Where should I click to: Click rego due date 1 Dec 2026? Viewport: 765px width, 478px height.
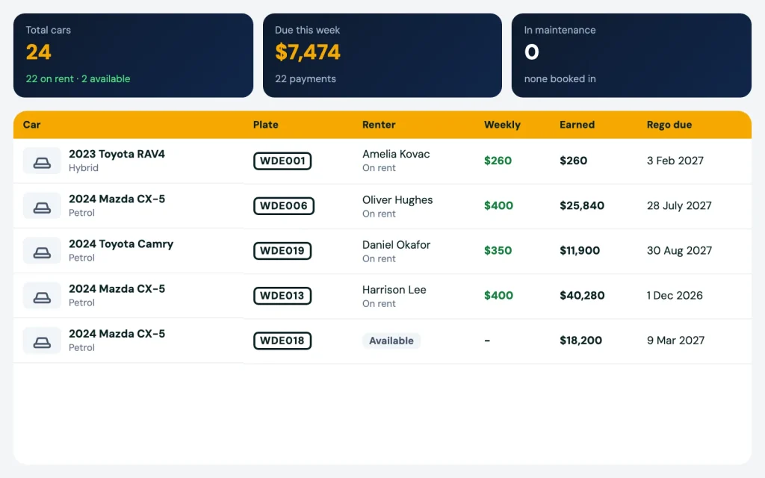coord(675,296)
